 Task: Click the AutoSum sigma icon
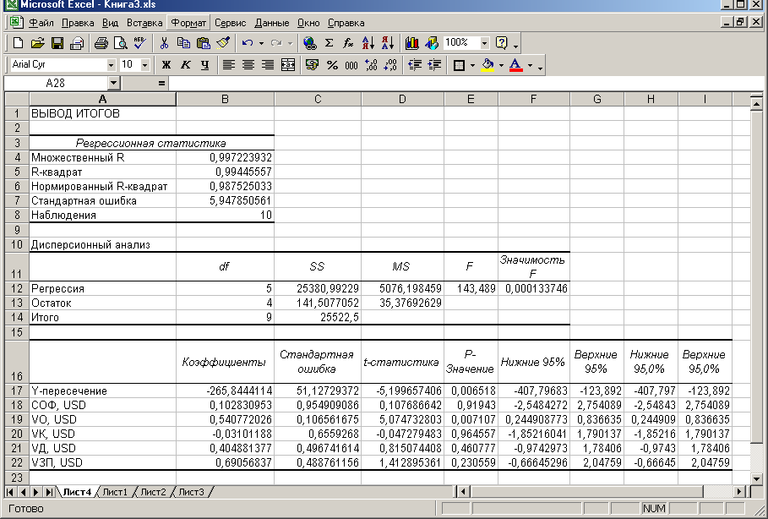point(329,42)
